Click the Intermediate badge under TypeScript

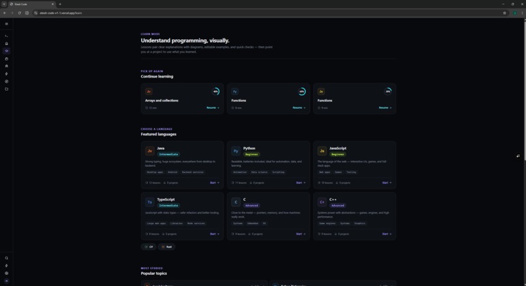point(168,206)
